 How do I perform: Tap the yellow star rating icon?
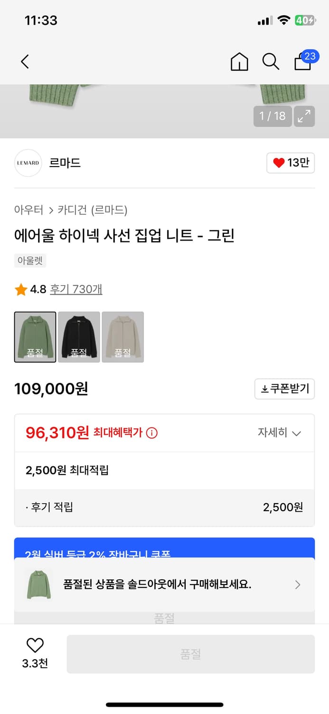20,289
